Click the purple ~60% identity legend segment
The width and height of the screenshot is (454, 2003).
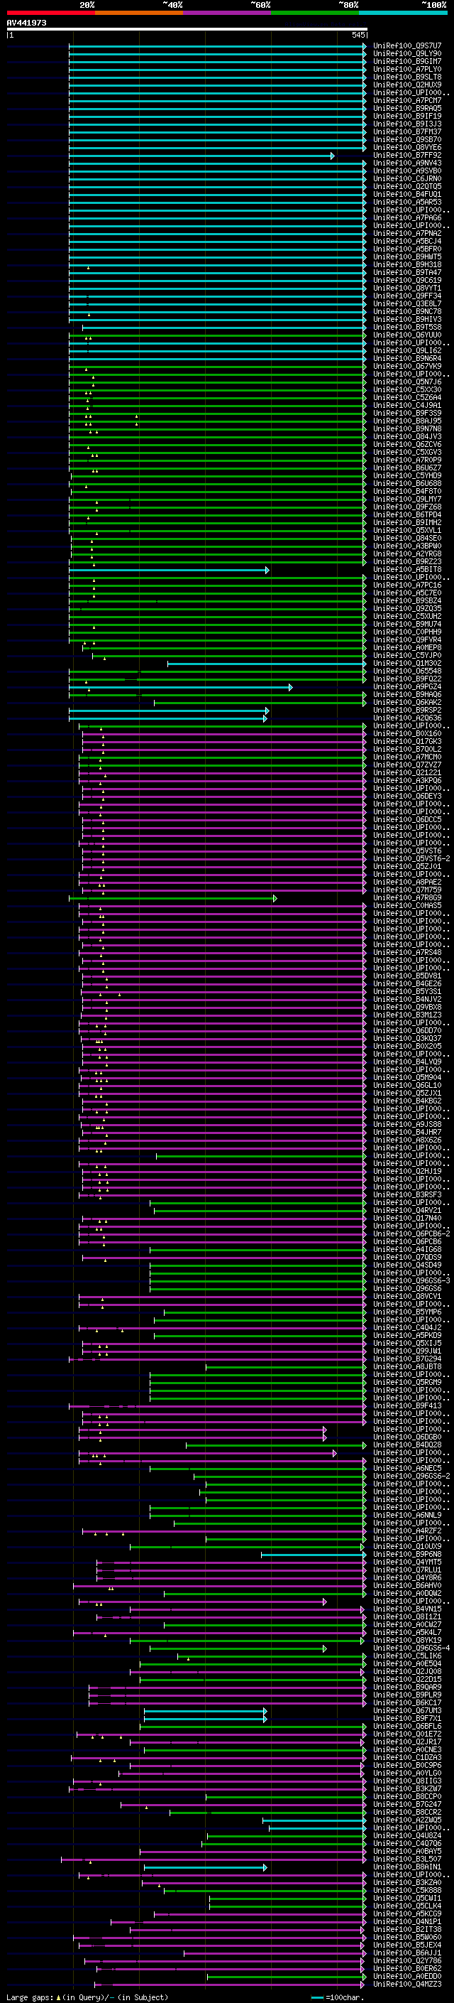point(226,13)
